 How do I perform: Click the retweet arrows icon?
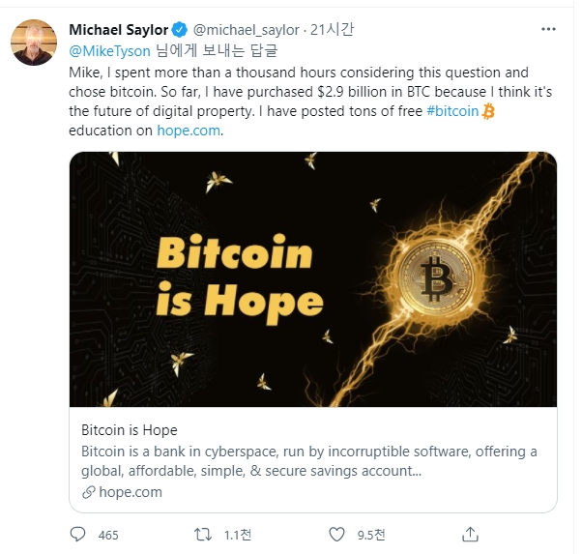(x=203, y=534)
